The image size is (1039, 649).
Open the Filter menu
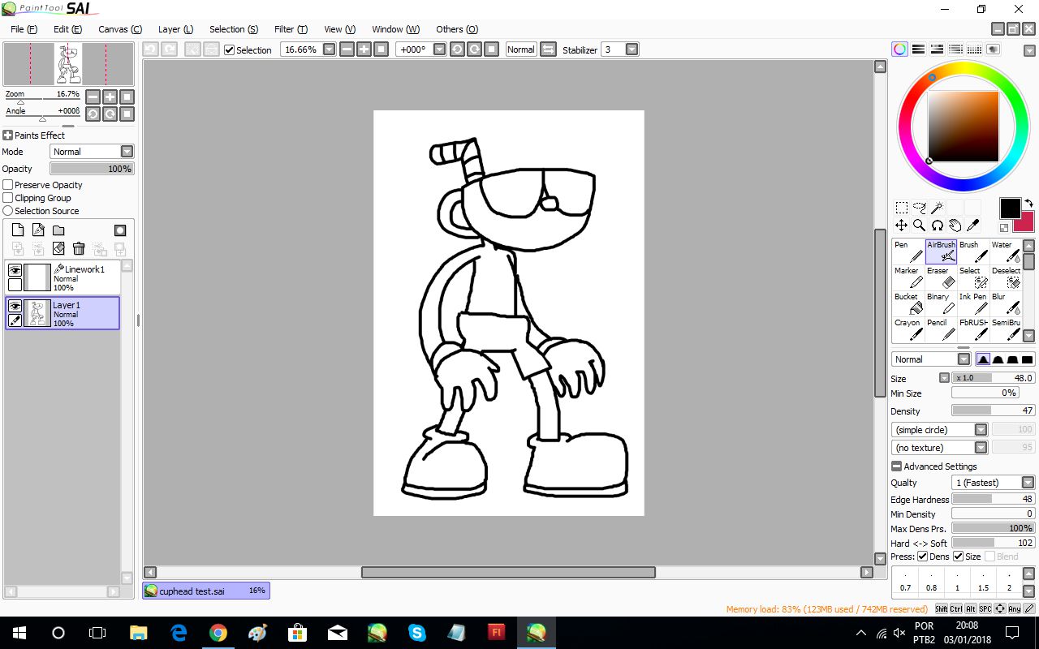291,29
